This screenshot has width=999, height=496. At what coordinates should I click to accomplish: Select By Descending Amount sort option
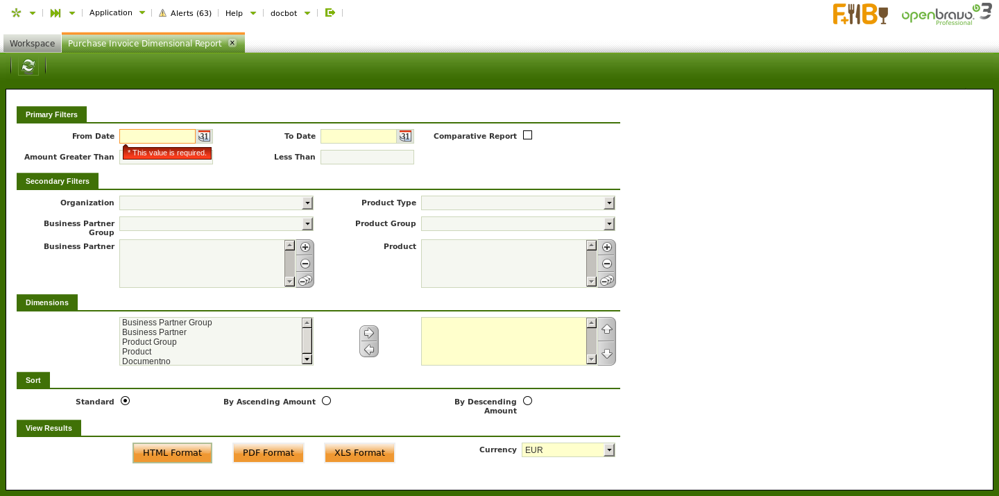[527, 401]
